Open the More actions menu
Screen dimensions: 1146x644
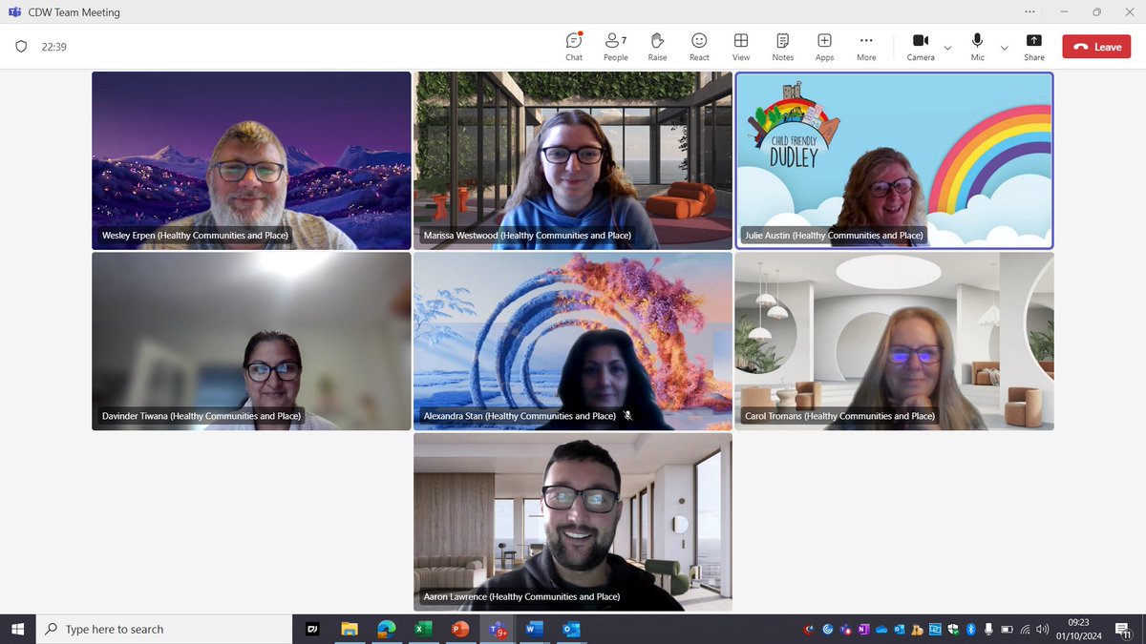click(866, 47)
